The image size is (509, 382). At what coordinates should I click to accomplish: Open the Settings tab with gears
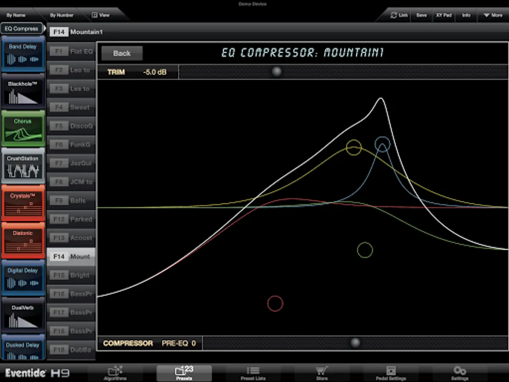coord(460,373)
